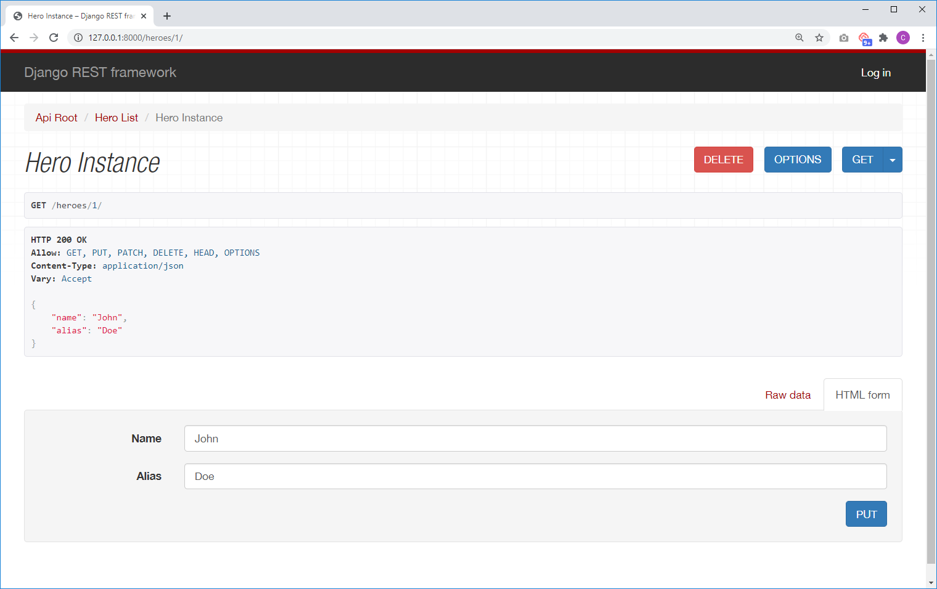
Task: Click the OPTIONS button
Action: tap(798, 160)
